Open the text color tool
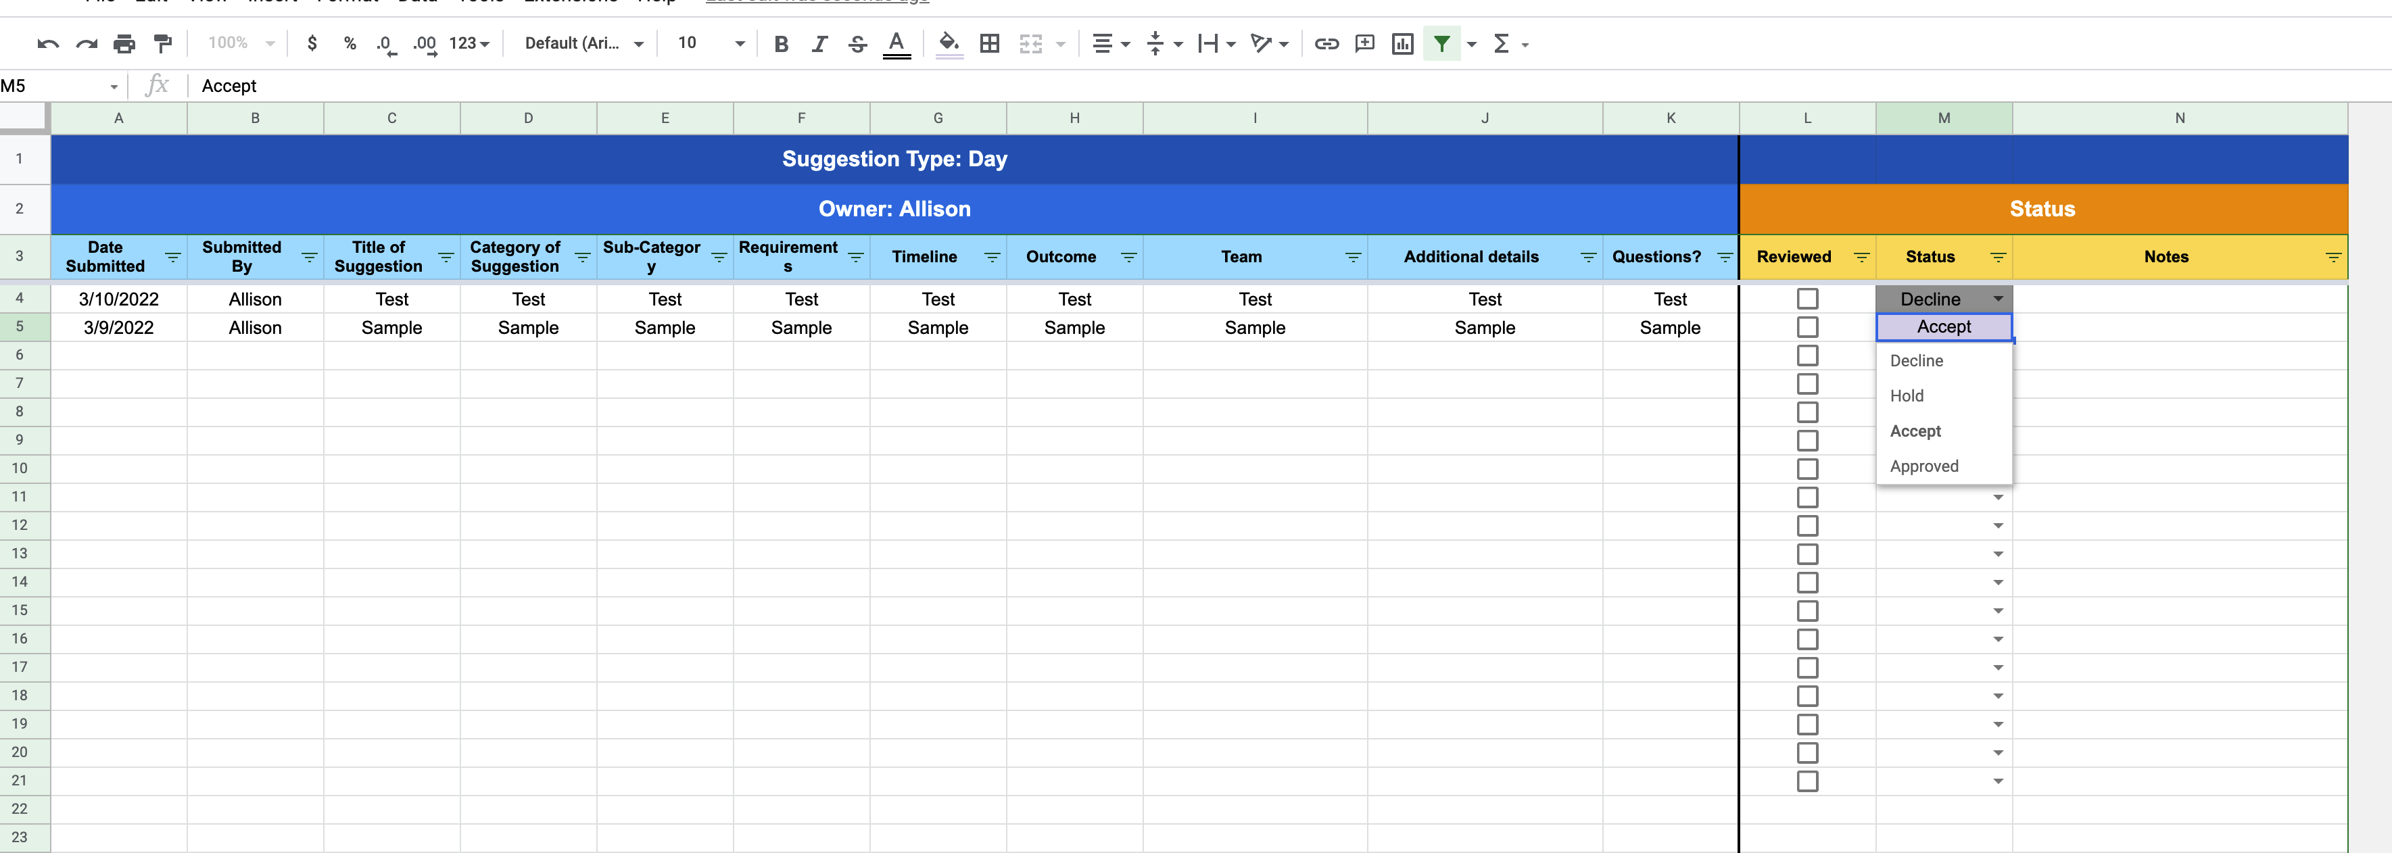 pyautogui.click(x=896, y=44)
